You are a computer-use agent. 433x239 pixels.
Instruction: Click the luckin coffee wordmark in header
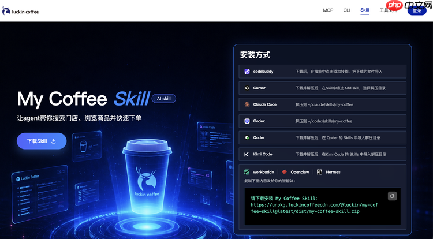click(x=25, y=12)
